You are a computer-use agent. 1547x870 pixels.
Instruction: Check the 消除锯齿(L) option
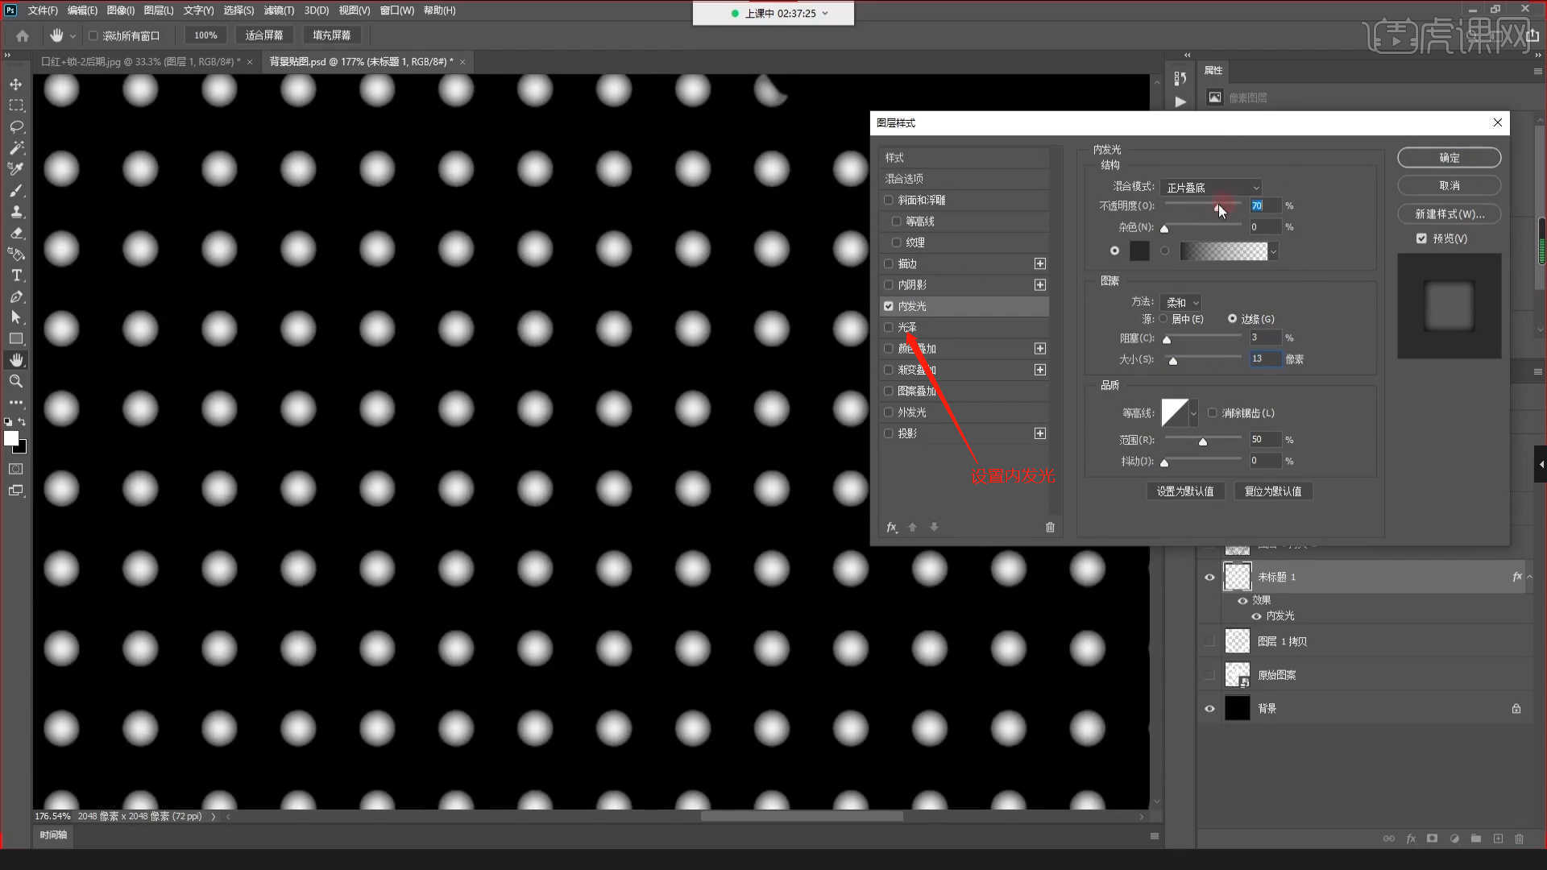(1212, 413)
